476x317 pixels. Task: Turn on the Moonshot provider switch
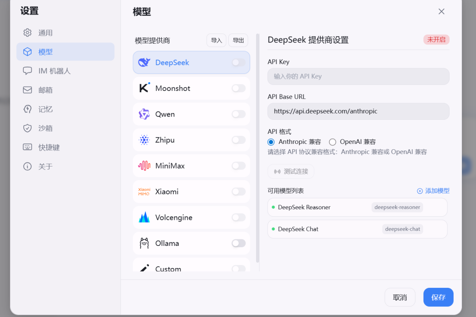pyautogui.click(x=238, y=88)
